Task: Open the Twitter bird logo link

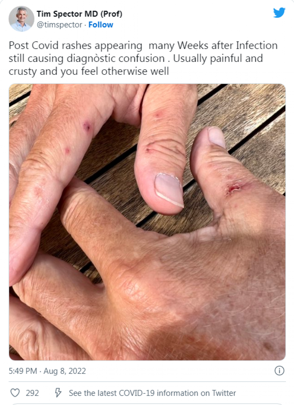Action: pos(279,13)
